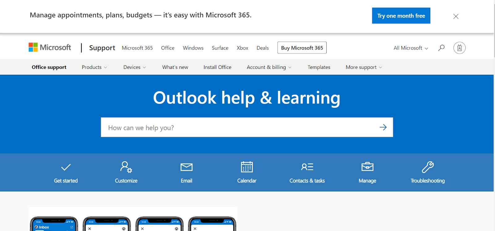Open the Templates link
495x231 pixels.
pyautogui.click(x=319, y=67)
